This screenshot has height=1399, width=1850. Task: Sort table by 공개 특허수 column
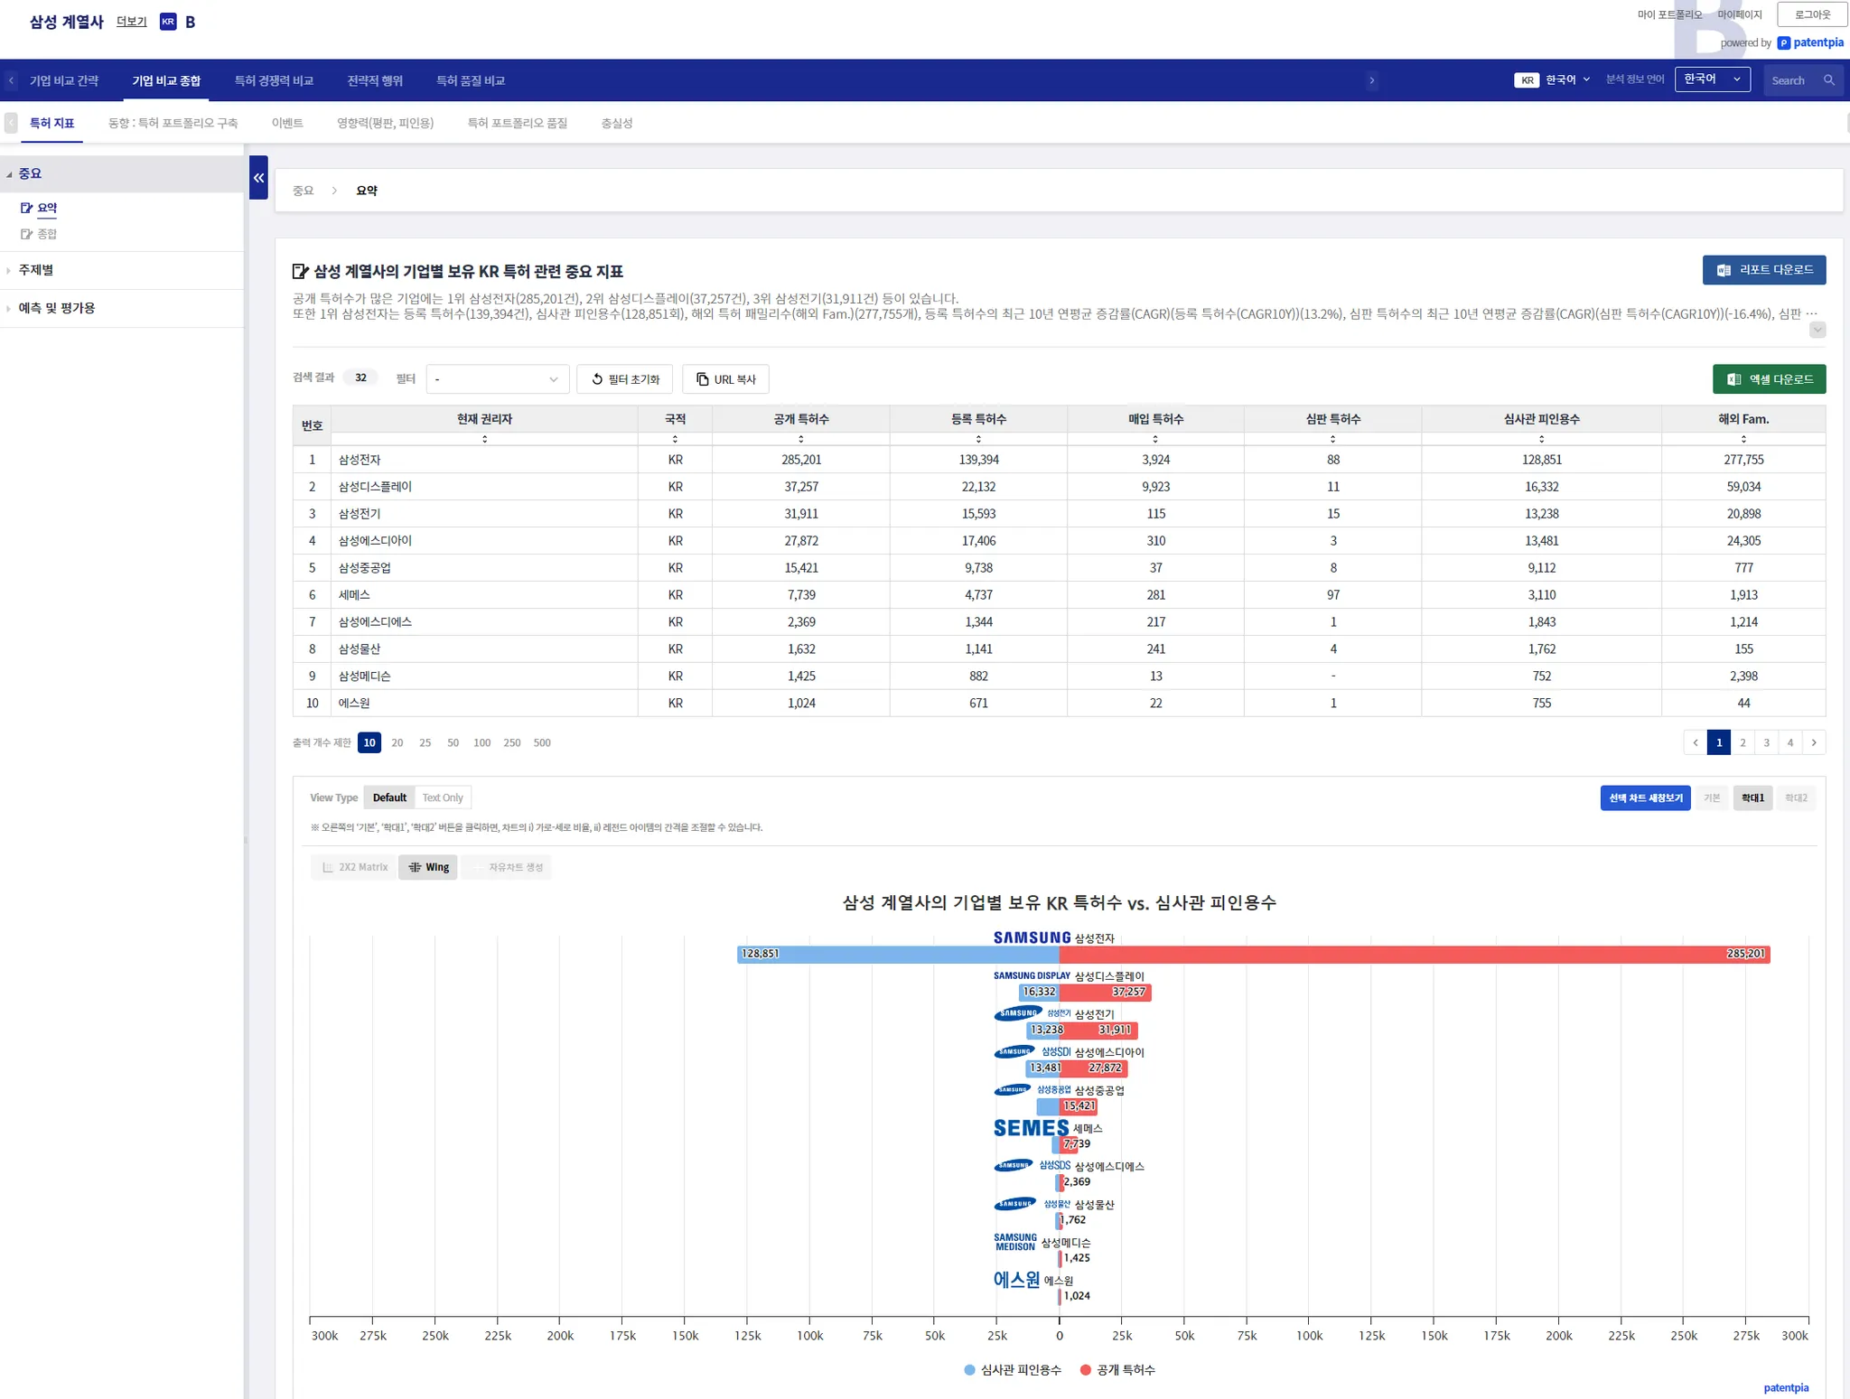click(x=800, y=439)
